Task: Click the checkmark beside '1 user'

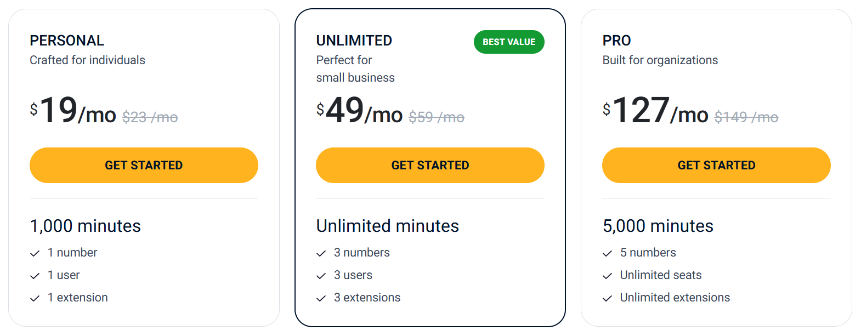Action: pyautogui.click(x=34, y=275)
